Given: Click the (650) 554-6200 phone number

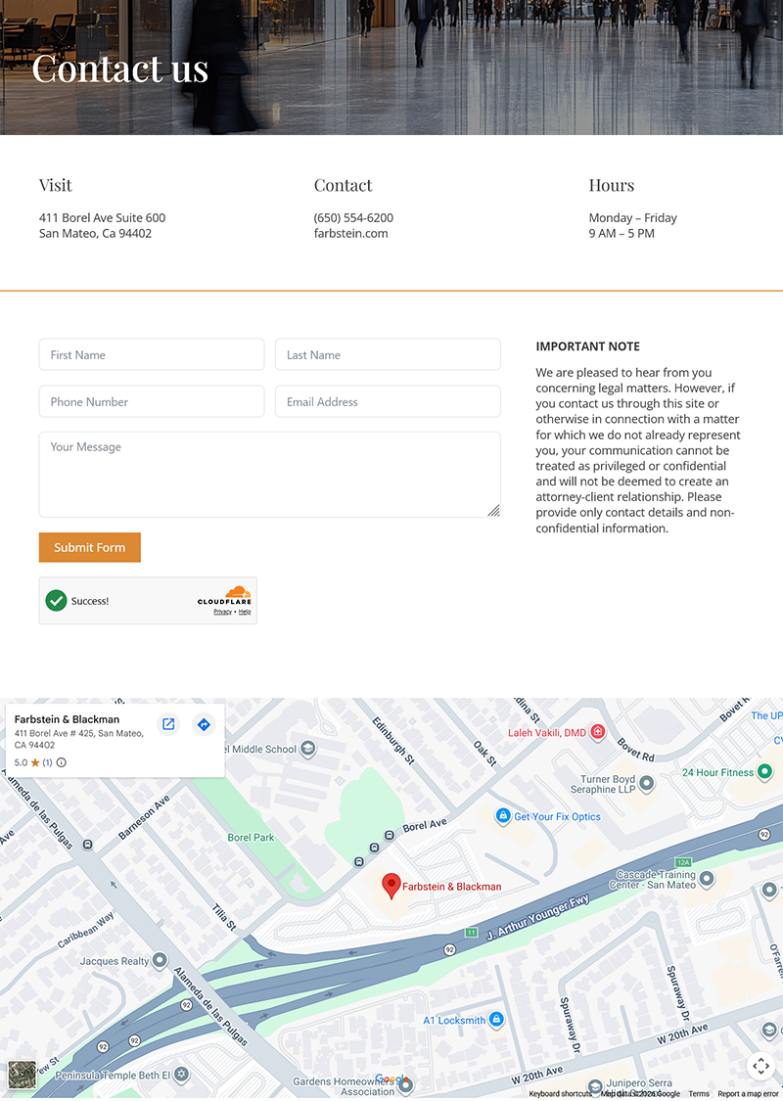Looking at the screenshot, I should pos(353,217).
